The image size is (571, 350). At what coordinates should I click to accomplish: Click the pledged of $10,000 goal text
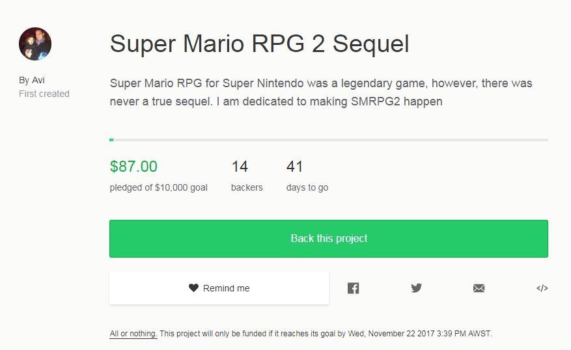click(x=159, y=187)
